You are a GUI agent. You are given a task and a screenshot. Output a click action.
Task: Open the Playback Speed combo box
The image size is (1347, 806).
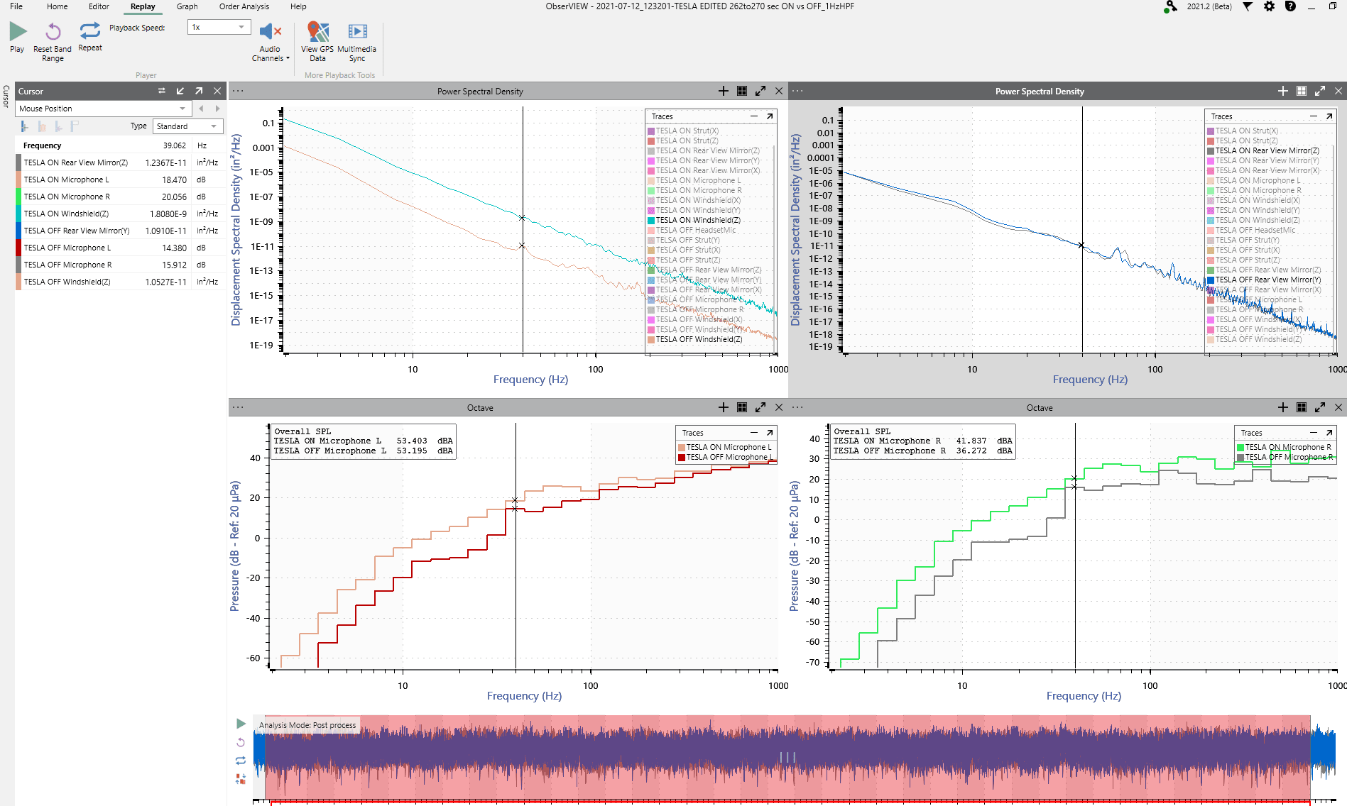coord(219,27)
